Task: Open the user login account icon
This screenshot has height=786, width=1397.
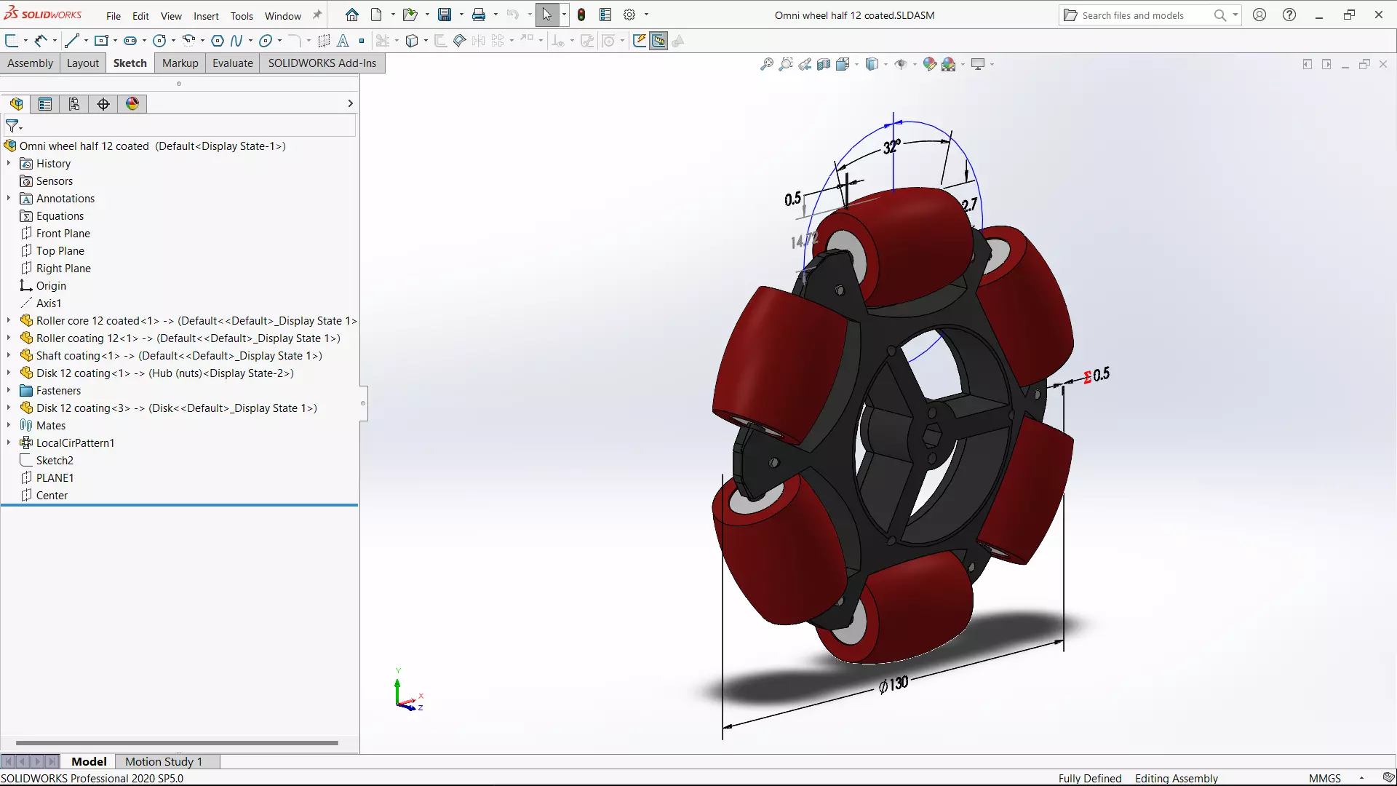Action: [1259, 15]
